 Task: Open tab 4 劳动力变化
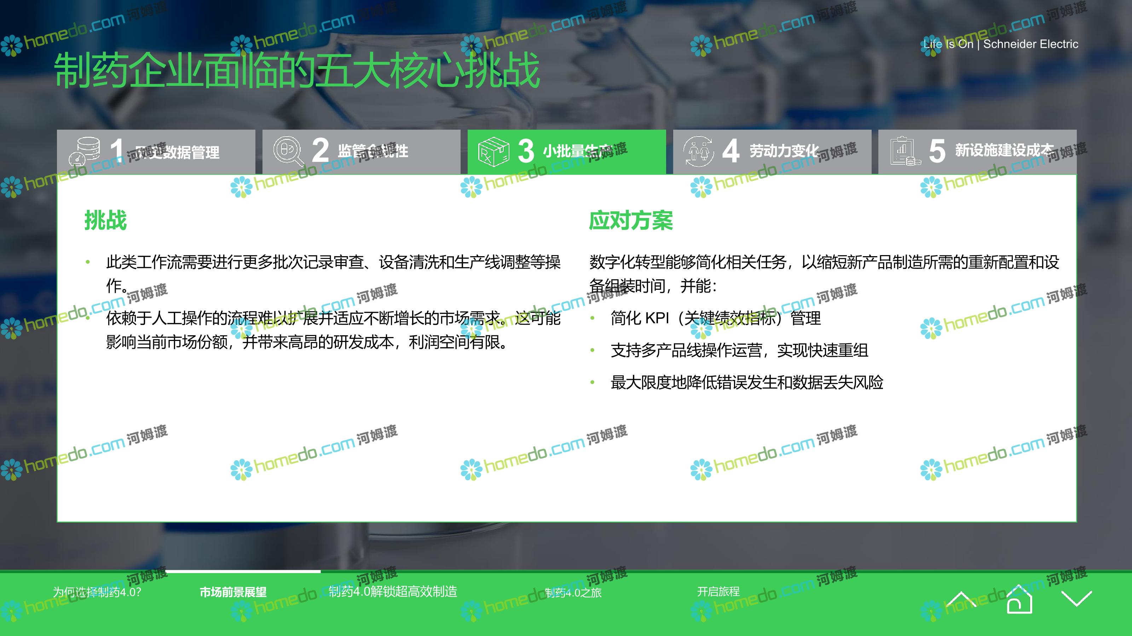tap(784, 151)
